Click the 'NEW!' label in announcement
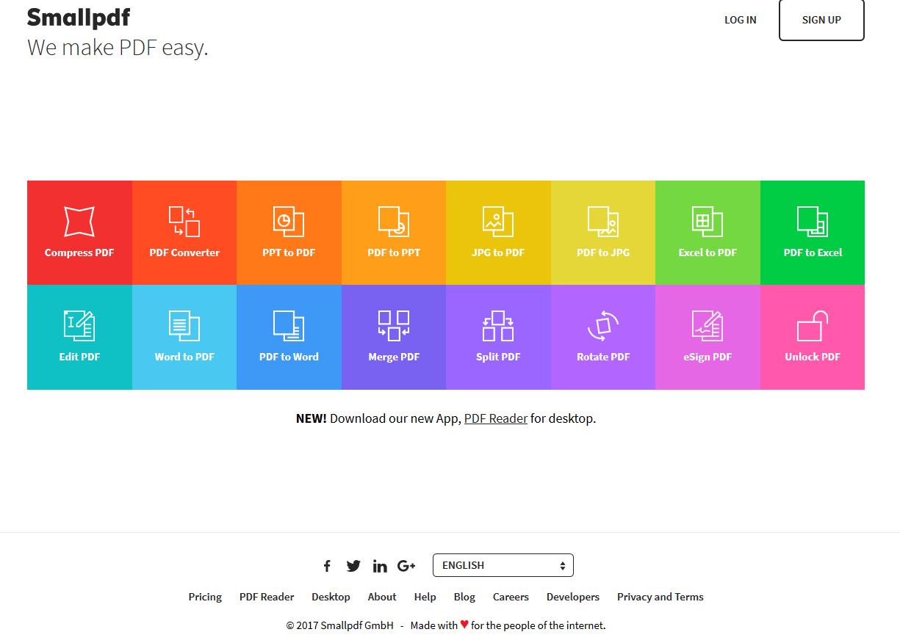 [312, 418]
